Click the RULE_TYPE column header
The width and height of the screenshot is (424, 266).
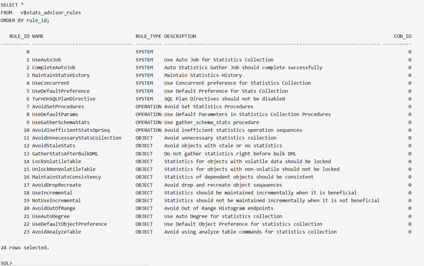(x=148, y=37)
